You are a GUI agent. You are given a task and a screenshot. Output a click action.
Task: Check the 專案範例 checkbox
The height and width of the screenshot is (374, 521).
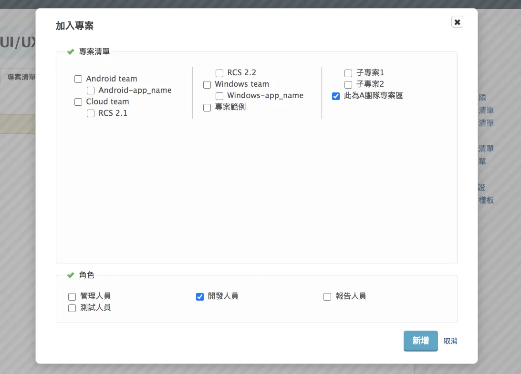[207, 108]
